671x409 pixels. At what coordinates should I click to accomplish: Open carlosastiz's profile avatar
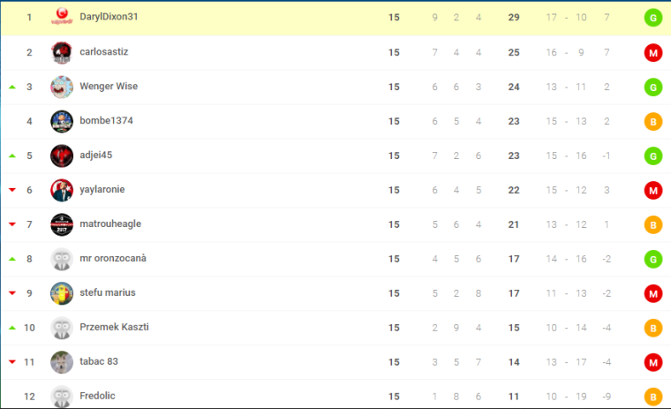pyautogui.click(x=62, y=52)
